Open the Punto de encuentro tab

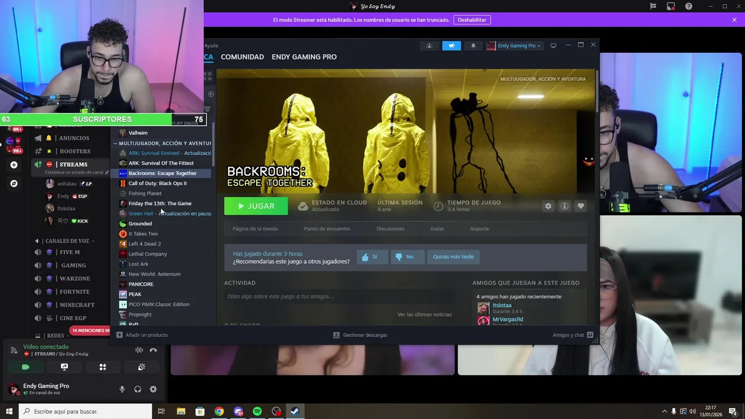327,229
